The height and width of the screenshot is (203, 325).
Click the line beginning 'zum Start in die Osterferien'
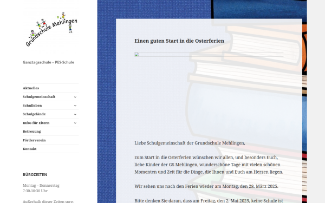point(206,158)
